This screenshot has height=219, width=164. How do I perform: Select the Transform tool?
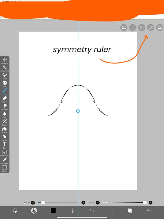(x=5, y=60)
